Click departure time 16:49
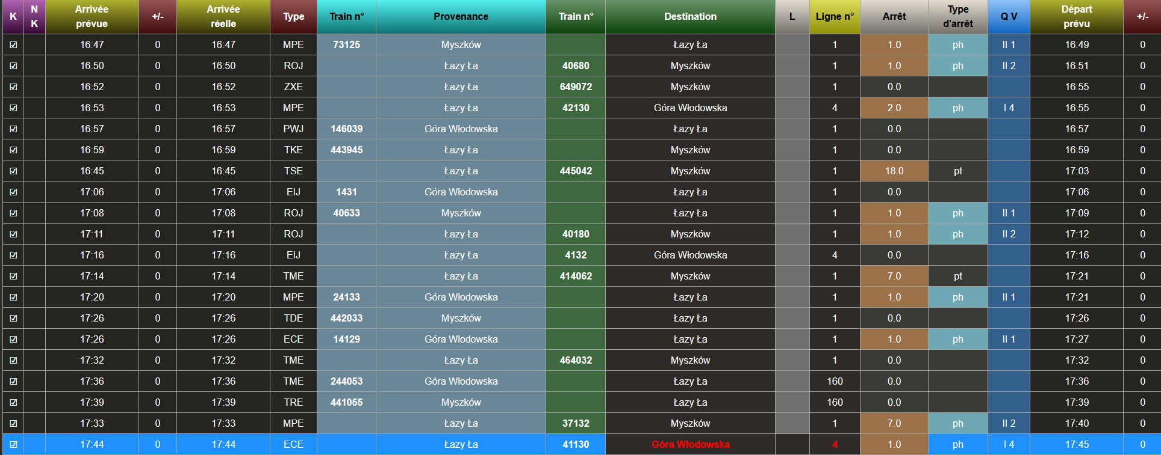This screenshot has height=455, width=1161. tap(1077, 45)
